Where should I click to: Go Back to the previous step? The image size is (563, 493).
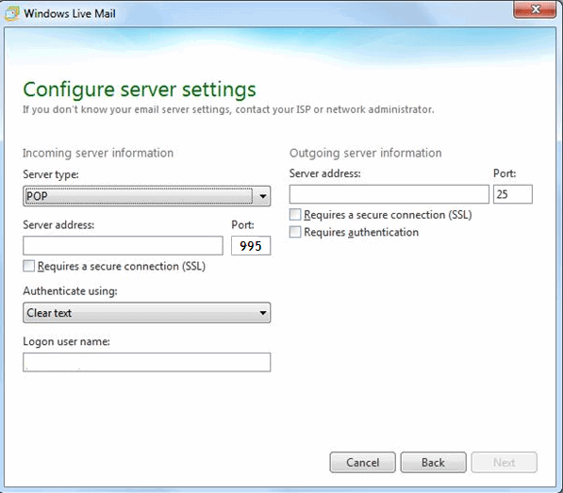[434, 462]
